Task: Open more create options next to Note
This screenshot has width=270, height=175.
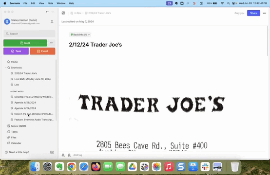Action: pos(52,43)
